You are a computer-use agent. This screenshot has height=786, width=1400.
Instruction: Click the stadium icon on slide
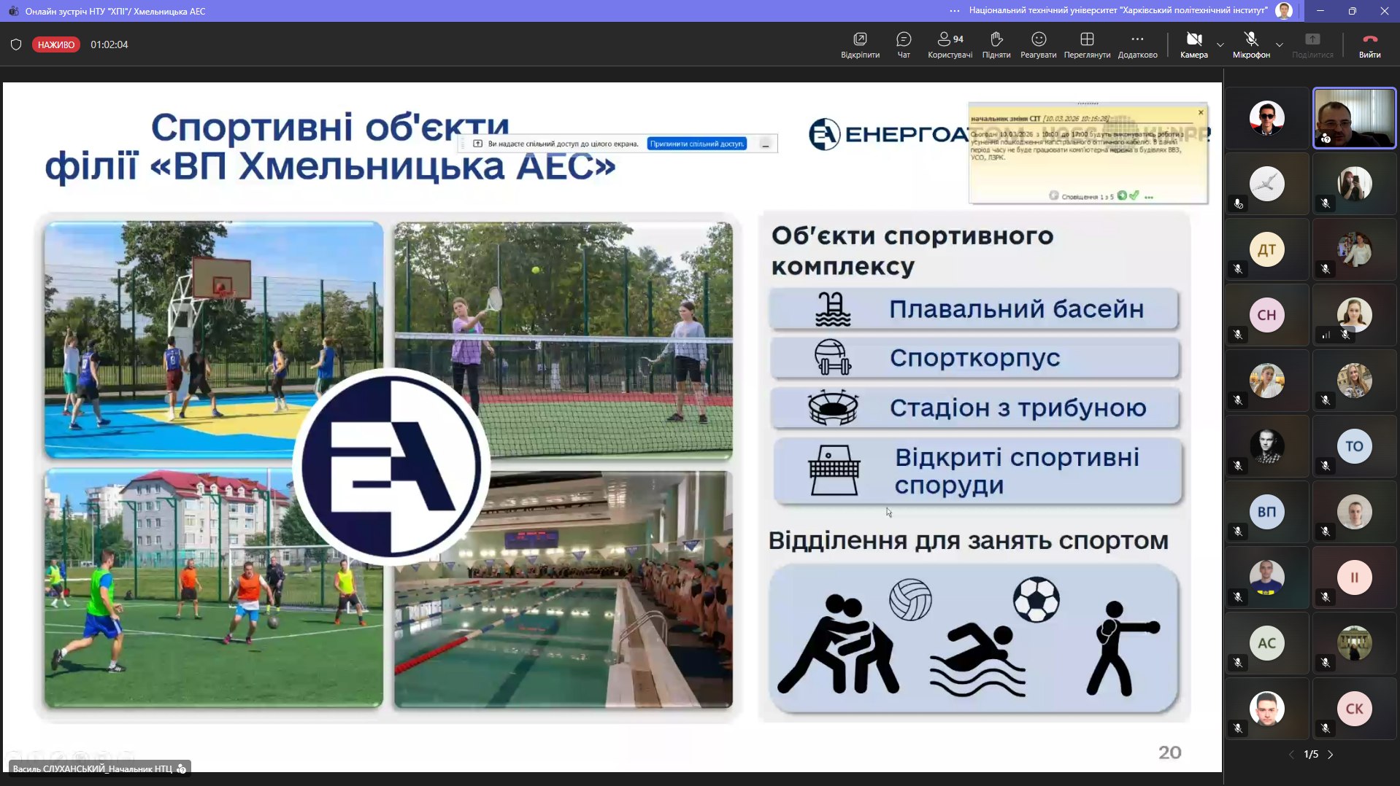tap(833, 408)
